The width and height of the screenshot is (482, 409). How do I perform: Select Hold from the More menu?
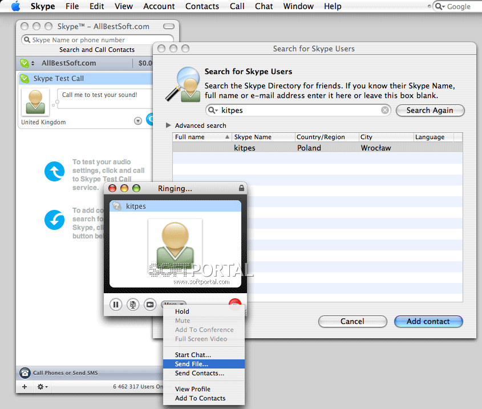pyautogui.click(x=204, y=311)
